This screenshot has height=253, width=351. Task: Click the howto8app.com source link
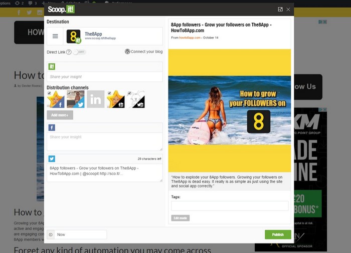click(x=190, y=37)
